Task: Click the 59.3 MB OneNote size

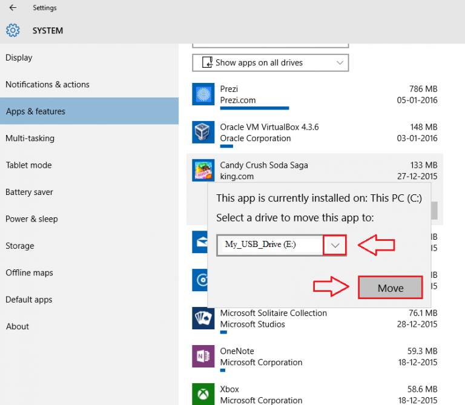Action: tap(422, 351)
